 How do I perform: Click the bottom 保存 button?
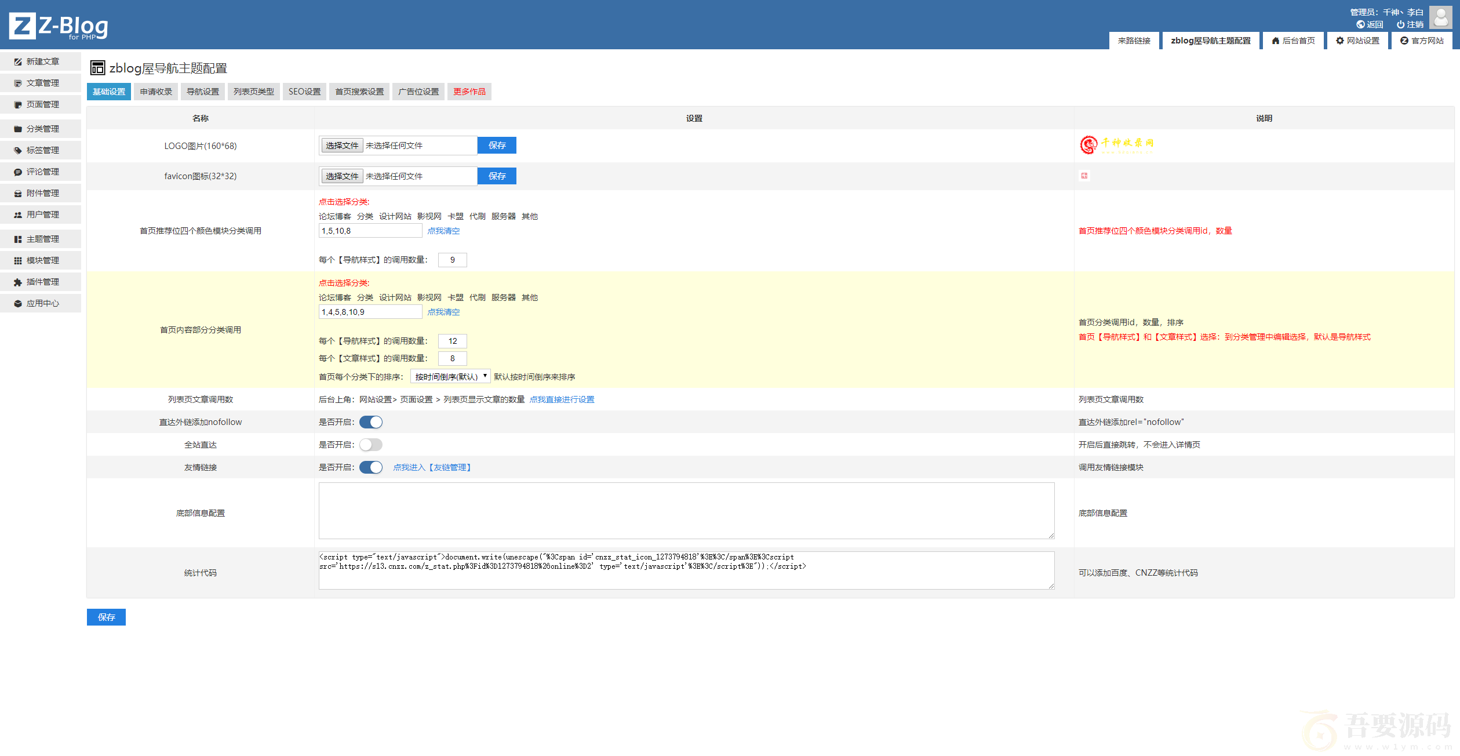coord(106,617)
